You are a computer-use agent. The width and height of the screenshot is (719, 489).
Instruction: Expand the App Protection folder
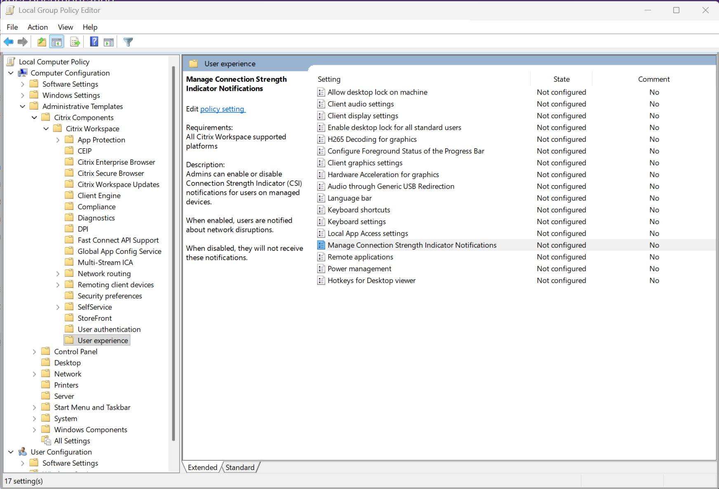[58, 140]
